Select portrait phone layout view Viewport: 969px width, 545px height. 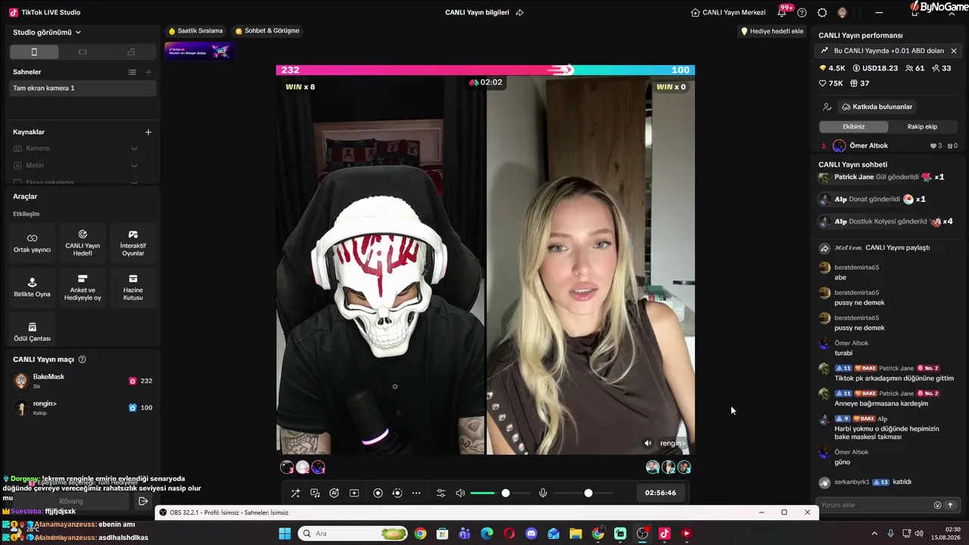click(34, 52)
